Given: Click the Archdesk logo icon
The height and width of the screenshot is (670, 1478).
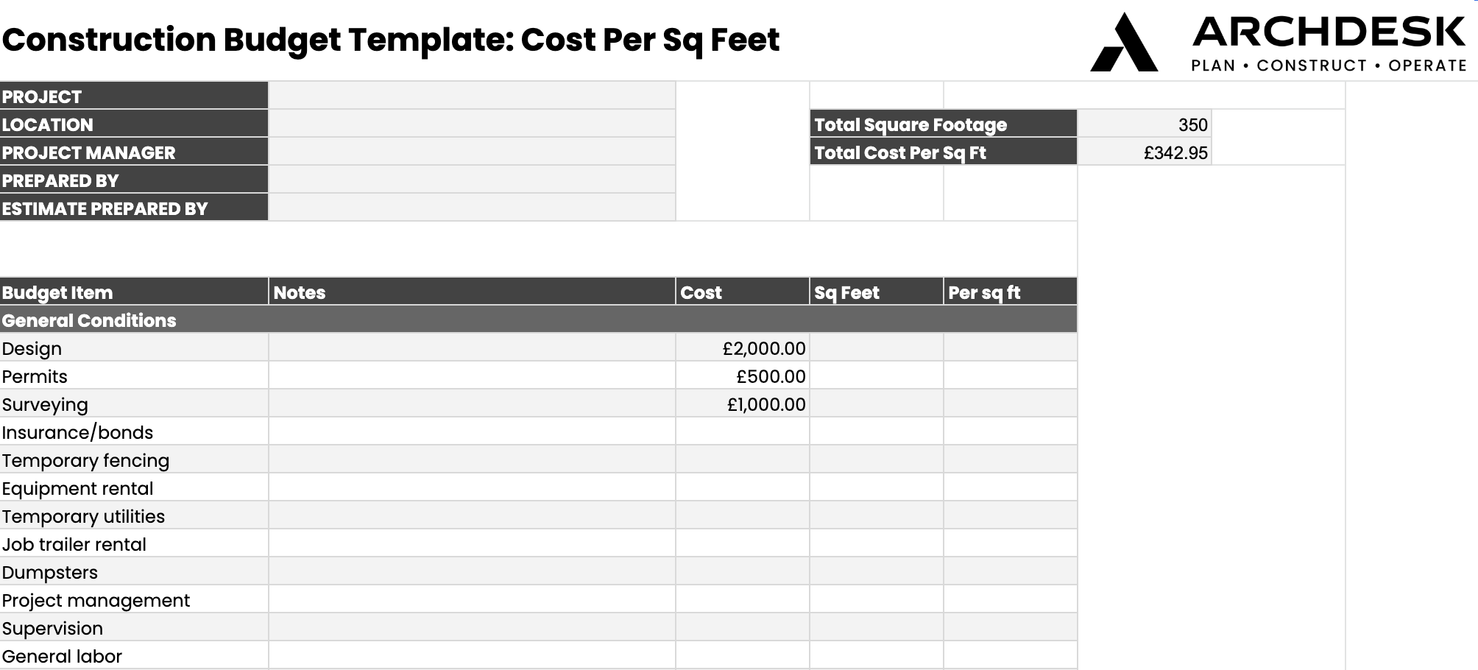Looking at the screenshot, I should (1123, 43).
